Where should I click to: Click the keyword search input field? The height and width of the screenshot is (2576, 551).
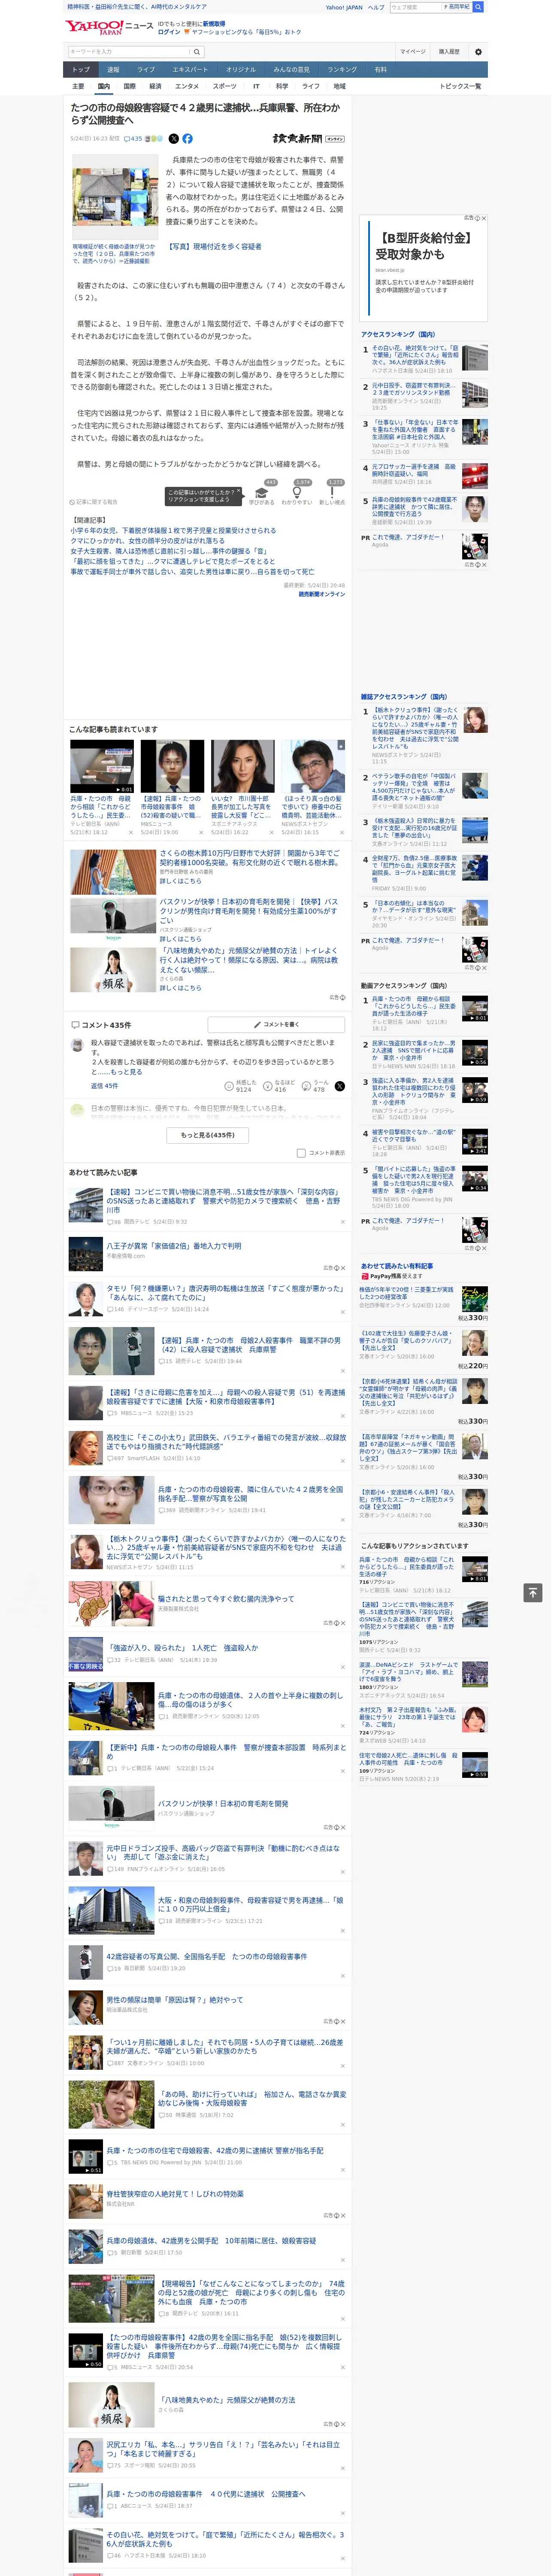pyautogui.click(x=129, y=52)
